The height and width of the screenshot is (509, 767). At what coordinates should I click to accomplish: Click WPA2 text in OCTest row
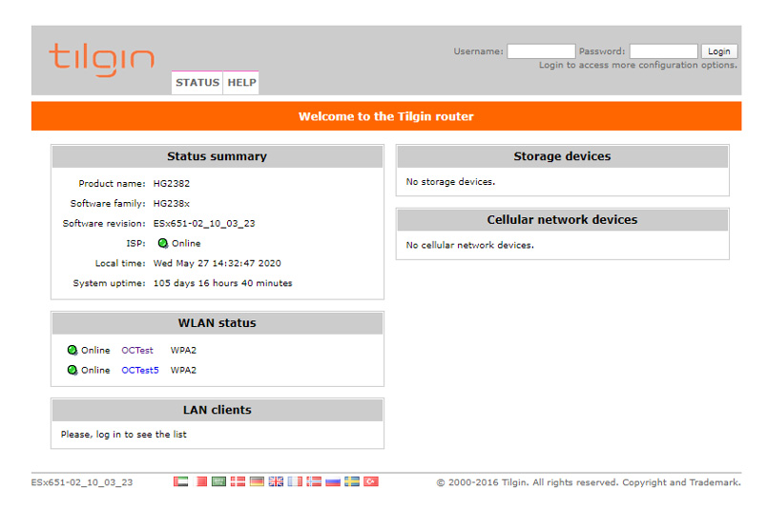click(183, 350)
